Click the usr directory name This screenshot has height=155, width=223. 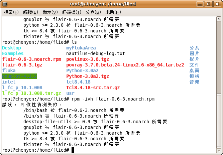70,93
